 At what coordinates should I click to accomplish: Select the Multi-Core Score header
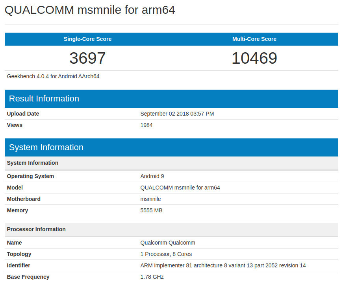coord(254,39)
